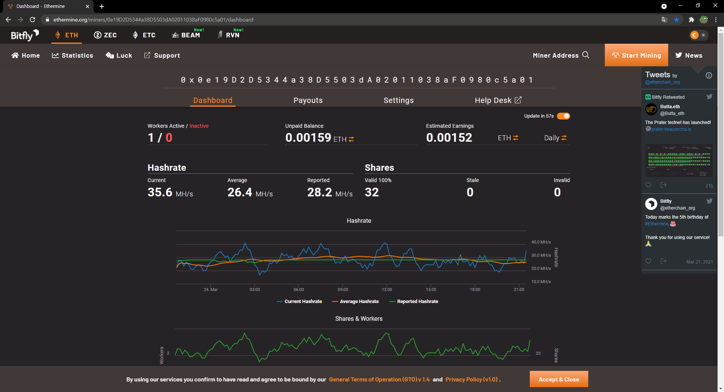Open the Luck page
The width and height of the screenshot is (724, 392).
point(119,55)
